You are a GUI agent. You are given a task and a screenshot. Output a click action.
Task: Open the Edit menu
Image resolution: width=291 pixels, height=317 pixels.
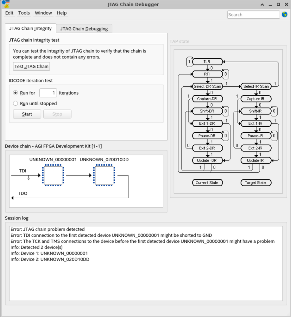9,13
